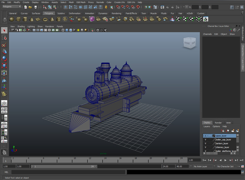Click the front face of the view cube
245x180 pixels.
(187, 43)
